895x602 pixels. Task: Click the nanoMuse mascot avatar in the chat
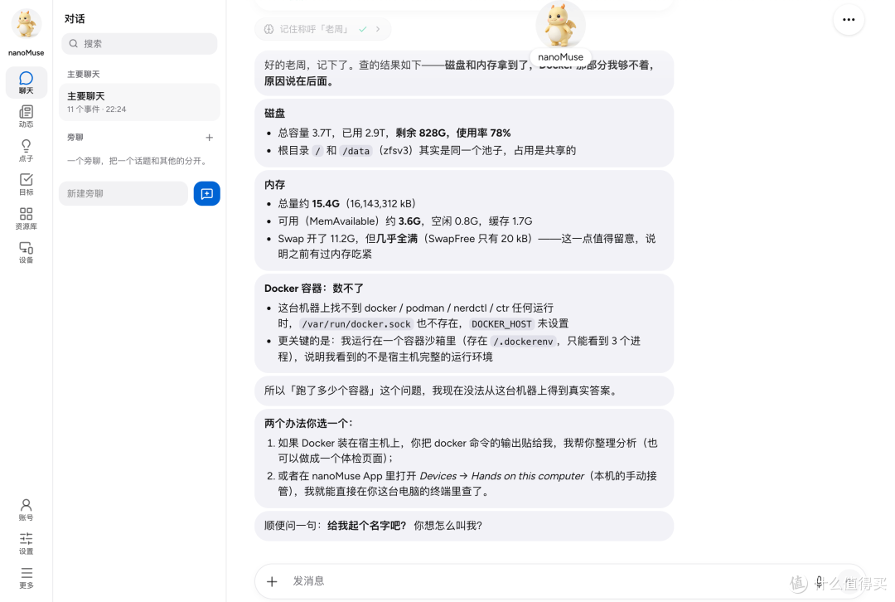[x=560, y=26]
